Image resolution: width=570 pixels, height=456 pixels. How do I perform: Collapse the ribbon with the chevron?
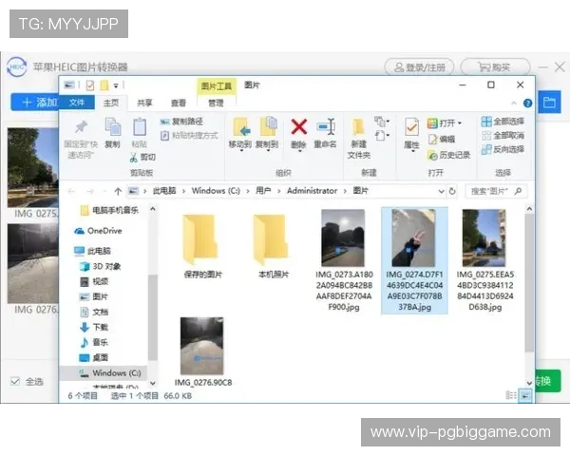pos(514,104)
